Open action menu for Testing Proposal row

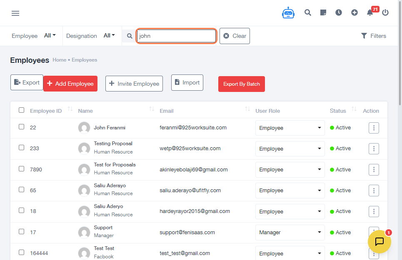(374, 149)
